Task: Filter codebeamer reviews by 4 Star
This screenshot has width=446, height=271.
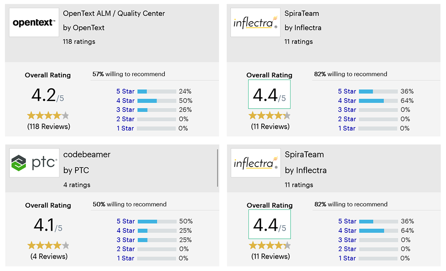Action: [x=126, y=231]
